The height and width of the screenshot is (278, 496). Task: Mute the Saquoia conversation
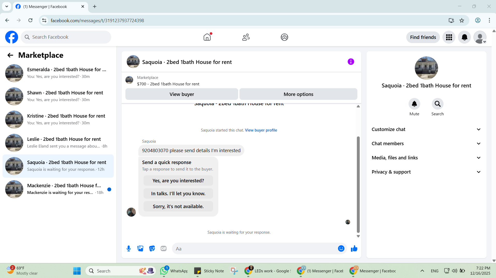tap(414, 104)
